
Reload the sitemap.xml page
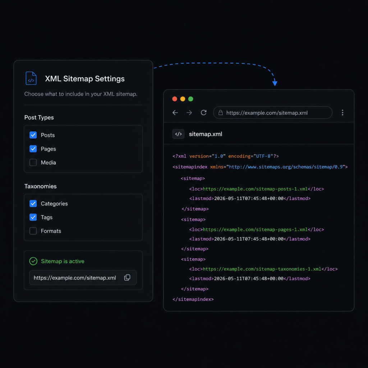tap(204, 112)
